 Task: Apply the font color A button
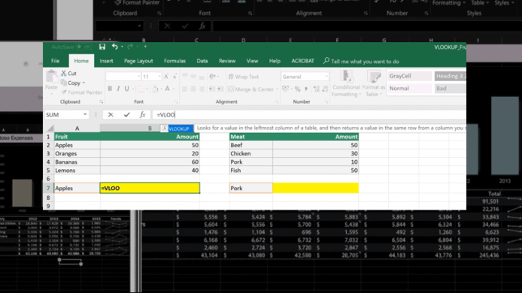(x=168, y=89)
